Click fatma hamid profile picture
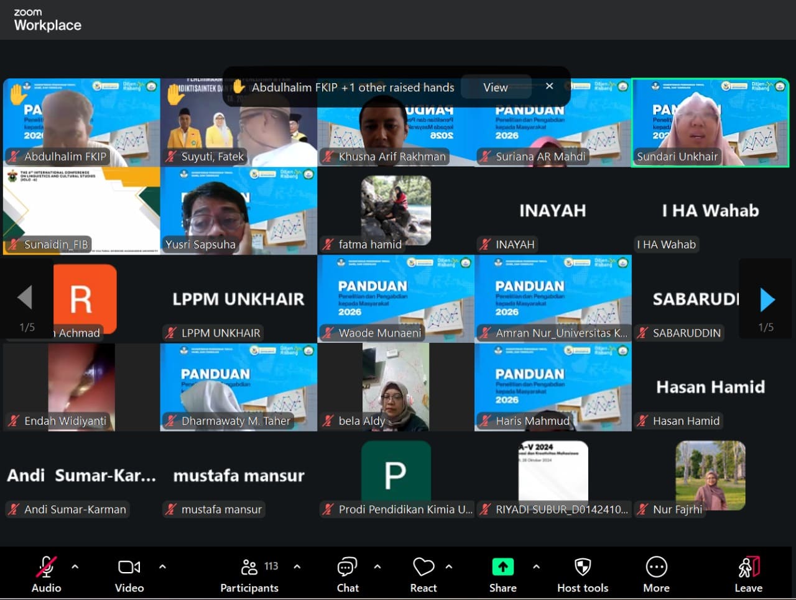Image resolution: width=796 pixels, height=600 pixels. [396, 210]
